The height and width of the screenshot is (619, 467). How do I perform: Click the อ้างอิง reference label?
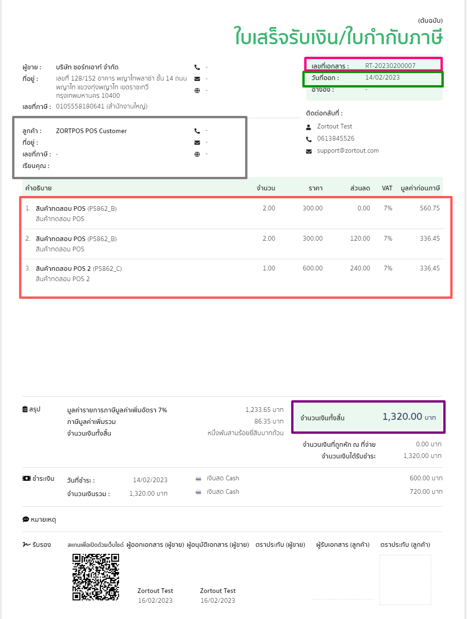tap(323, 89)
